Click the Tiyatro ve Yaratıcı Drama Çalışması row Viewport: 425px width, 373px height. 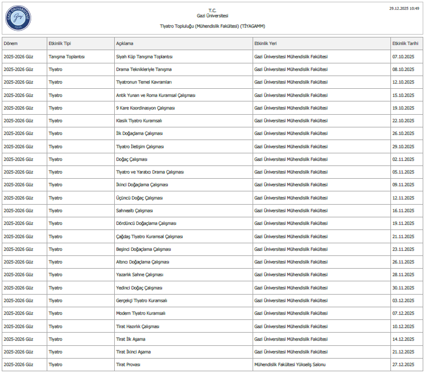[x=150, y=172]
